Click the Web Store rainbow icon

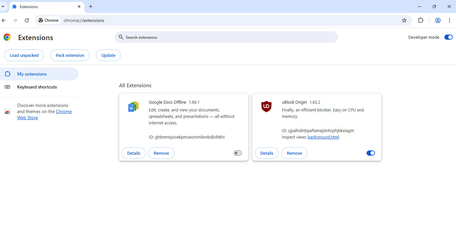pyautogui.click(x=7, y=112)
